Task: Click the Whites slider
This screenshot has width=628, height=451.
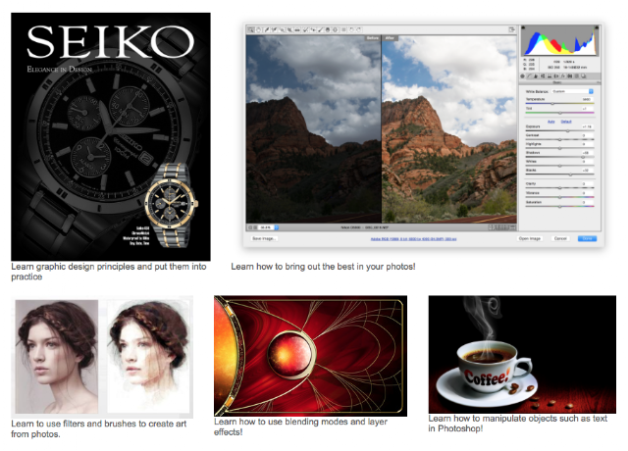Action: pos(559,166)
